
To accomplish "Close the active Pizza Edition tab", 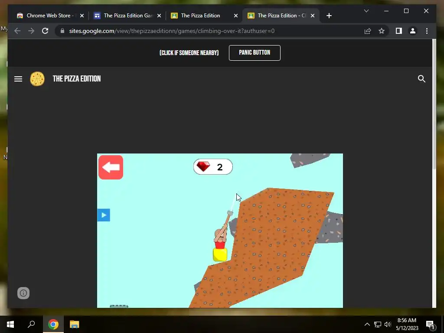I will point(313,16).
